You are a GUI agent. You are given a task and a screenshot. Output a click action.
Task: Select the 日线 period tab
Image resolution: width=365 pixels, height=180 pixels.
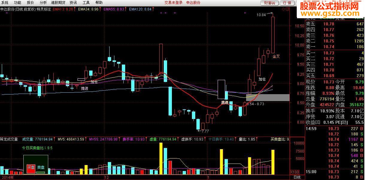pos(297,177)
